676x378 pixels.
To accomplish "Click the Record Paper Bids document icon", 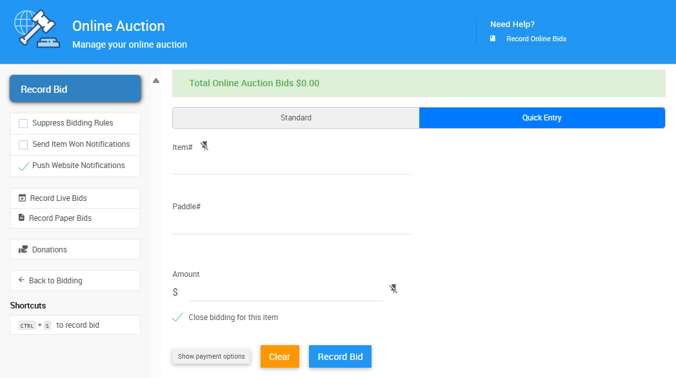I will pyautogui.click(x=22, y=218).
